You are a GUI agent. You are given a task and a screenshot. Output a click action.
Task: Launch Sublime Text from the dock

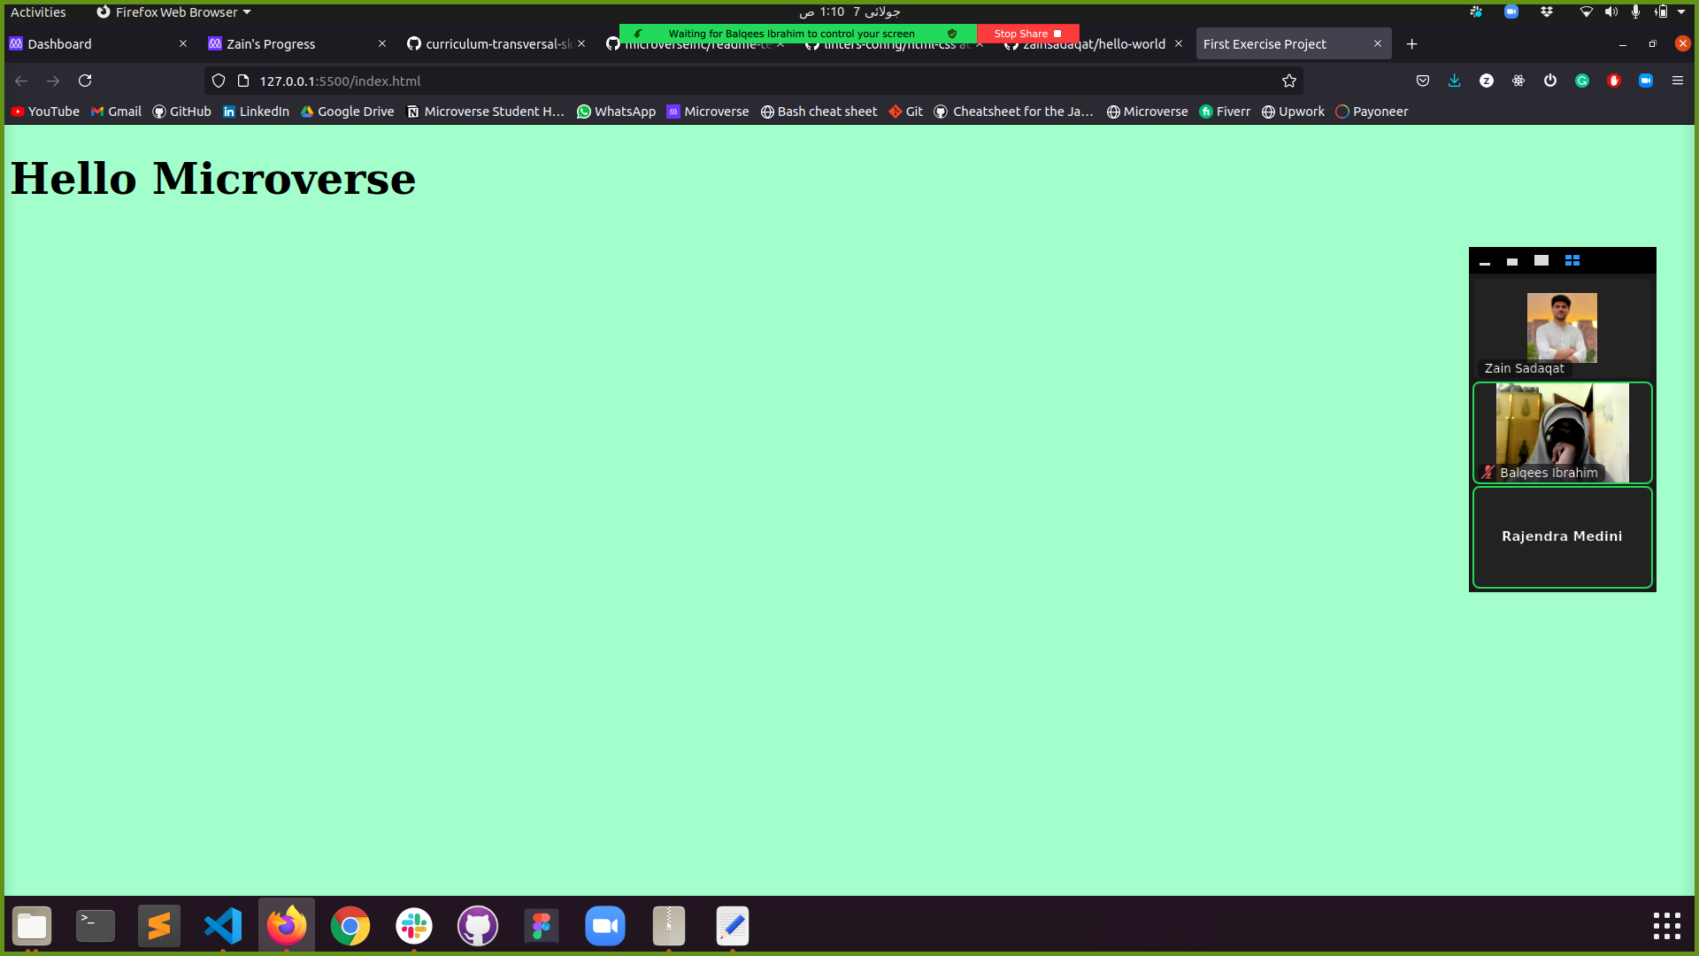159,926
